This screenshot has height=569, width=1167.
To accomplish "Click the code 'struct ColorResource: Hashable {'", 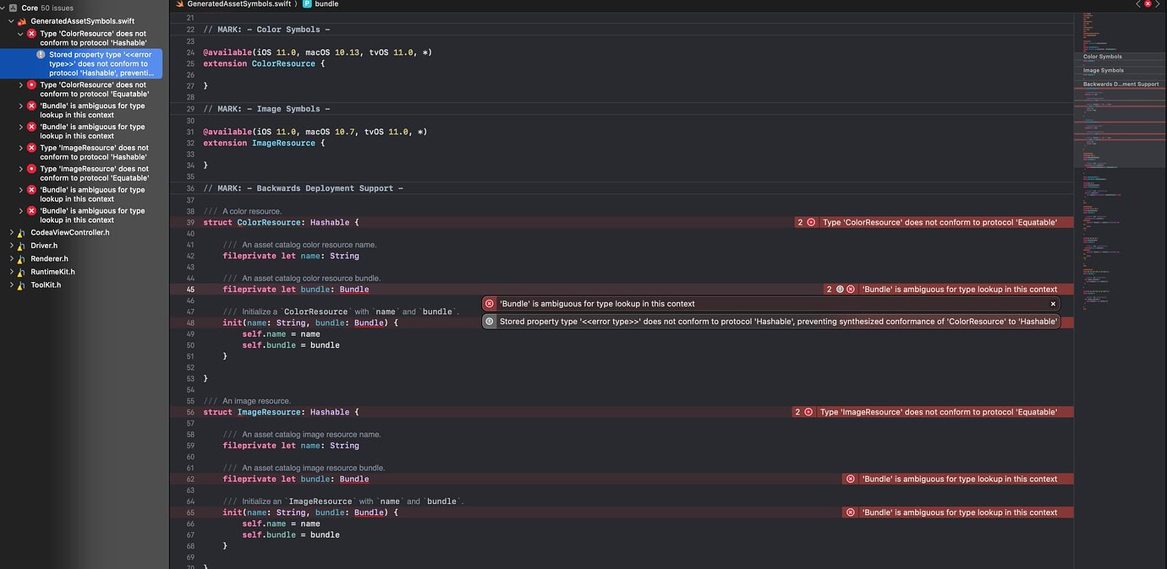I will tap(281, 222).
